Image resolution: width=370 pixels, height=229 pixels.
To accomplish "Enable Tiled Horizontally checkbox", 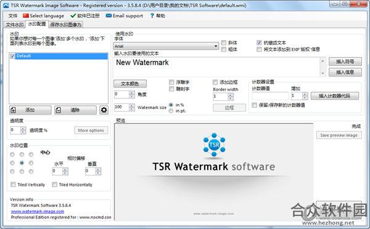I will pyautogui.click(x=54, y=185).
